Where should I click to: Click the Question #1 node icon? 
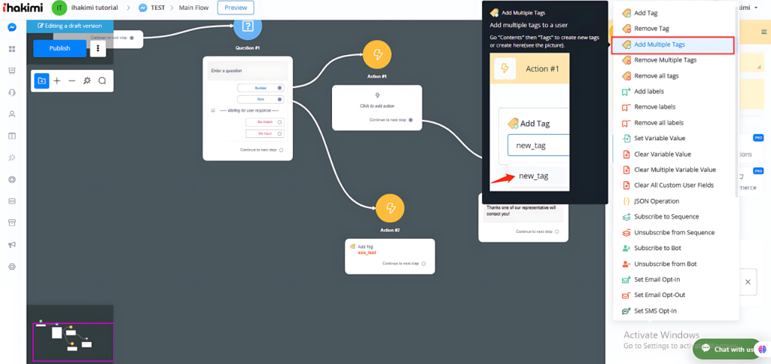247,27
